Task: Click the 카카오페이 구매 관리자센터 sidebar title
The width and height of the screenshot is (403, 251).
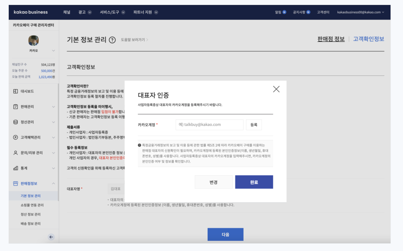Action: point(34,25)
